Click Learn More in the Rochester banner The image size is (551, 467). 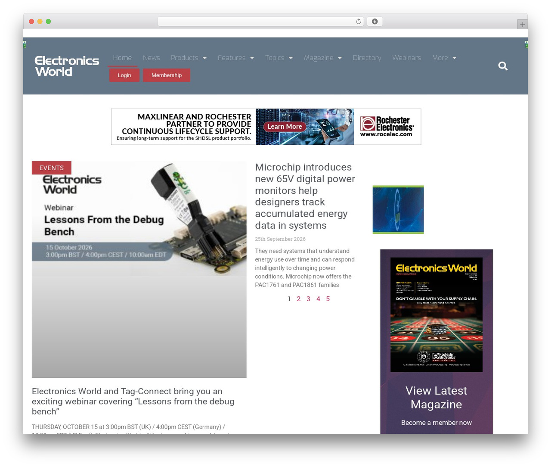pos(285,127)
